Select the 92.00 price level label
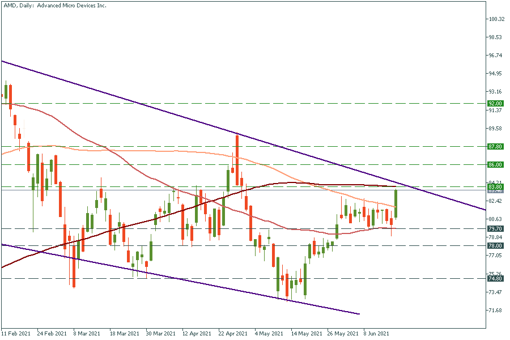The image size is (510, 340). [x=495, y=104]
